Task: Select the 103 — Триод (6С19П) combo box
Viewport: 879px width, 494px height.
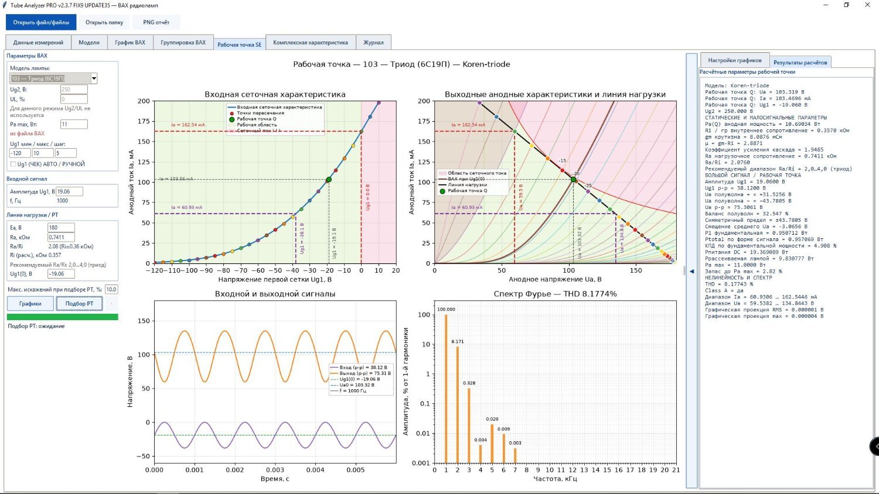Action: tap(53, 78)
